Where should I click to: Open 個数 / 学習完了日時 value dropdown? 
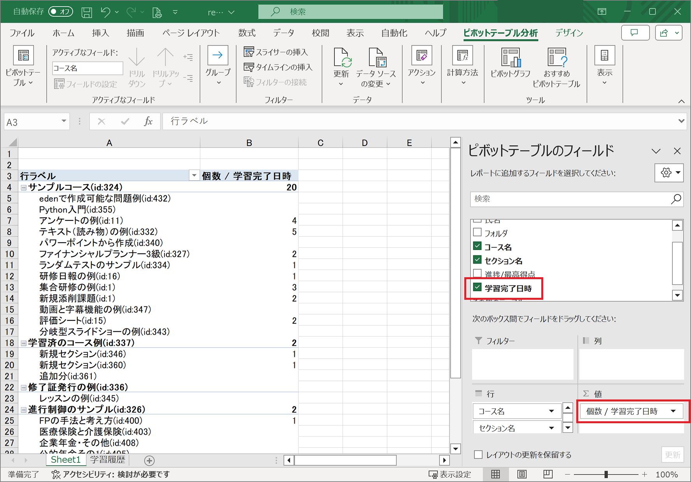click(x=673, y=411)
